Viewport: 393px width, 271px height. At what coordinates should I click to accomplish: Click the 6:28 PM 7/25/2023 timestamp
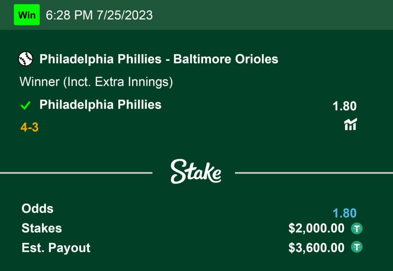99,15
